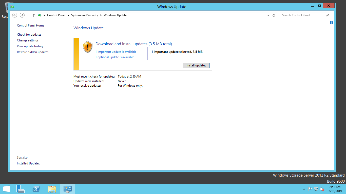Click 'Today at 2:50 AM' value
346x194 pixels.
(129, 77)
